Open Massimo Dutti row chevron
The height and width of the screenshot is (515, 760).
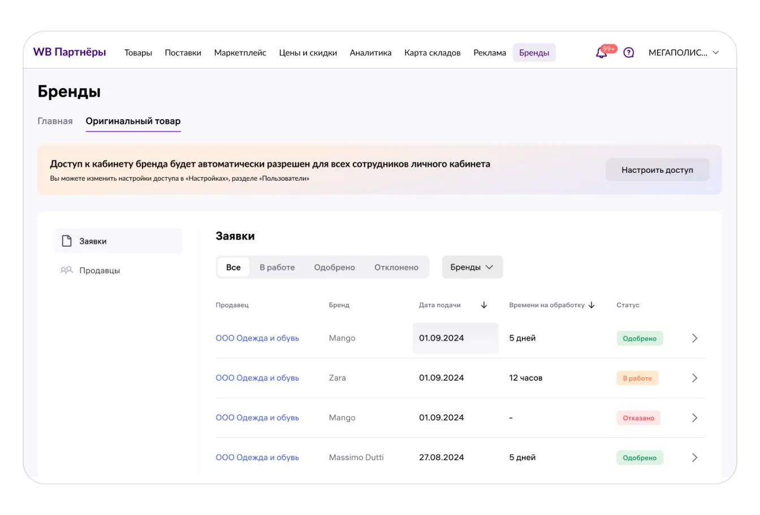pyautogui.click(x=695, y=458)
